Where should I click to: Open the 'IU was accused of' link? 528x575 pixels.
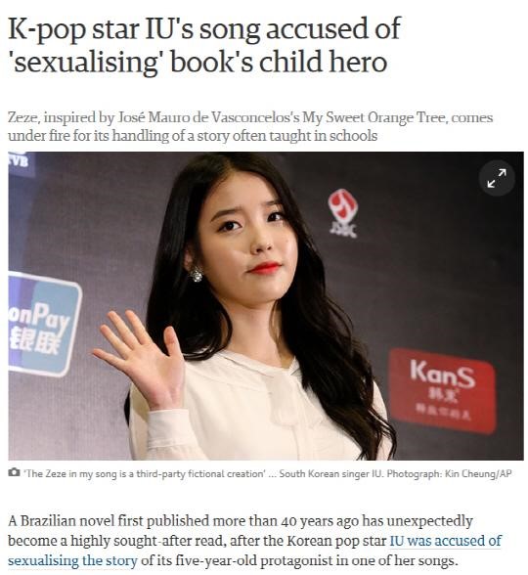445,541
